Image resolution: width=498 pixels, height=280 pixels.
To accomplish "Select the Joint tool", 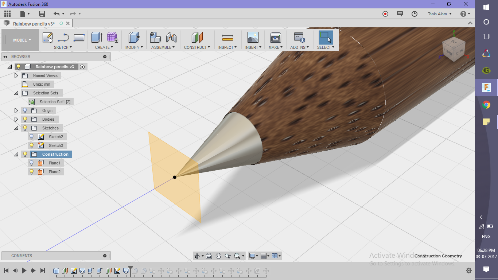I will pos(171,37).
